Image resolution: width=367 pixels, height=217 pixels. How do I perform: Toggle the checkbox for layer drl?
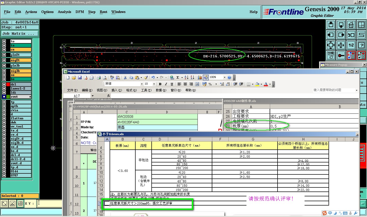click(x=4, y=84)
